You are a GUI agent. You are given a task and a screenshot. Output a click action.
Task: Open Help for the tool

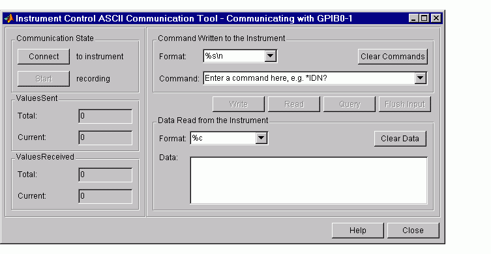357,231
